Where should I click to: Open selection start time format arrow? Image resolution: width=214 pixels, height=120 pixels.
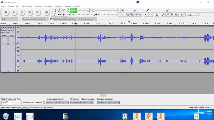point(69,102)
